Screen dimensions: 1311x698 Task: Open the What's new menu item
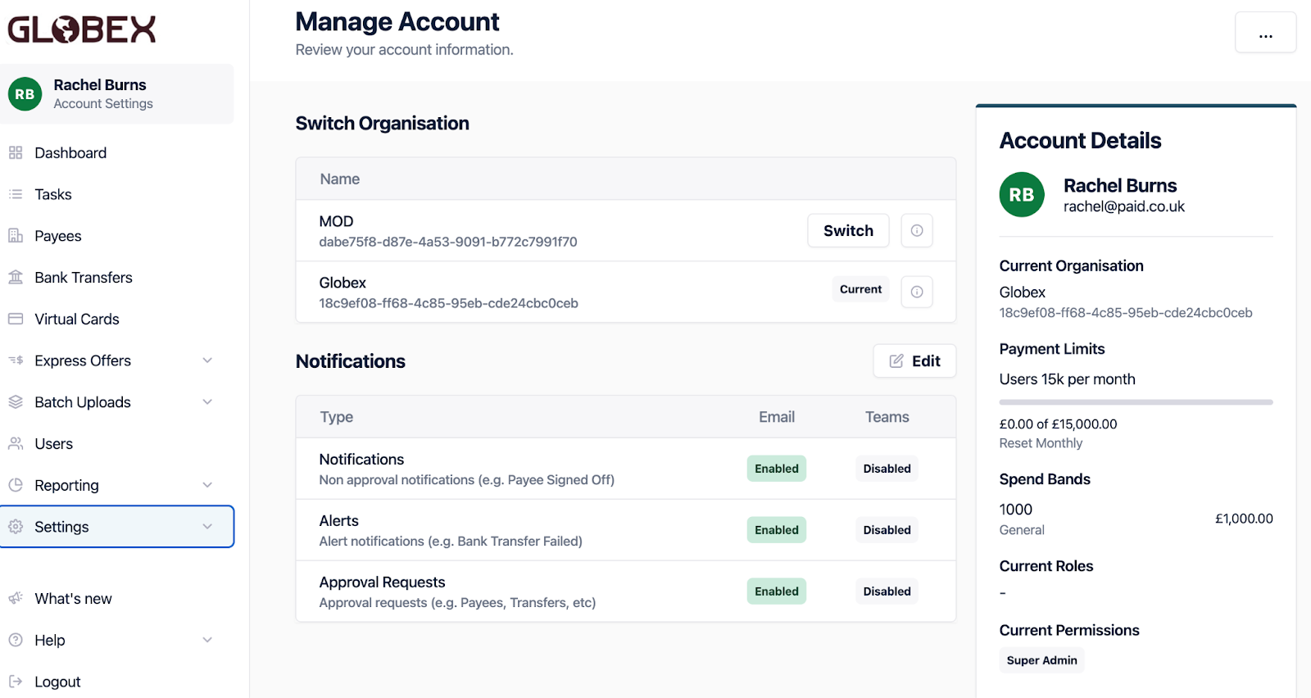tap(73, 599)
